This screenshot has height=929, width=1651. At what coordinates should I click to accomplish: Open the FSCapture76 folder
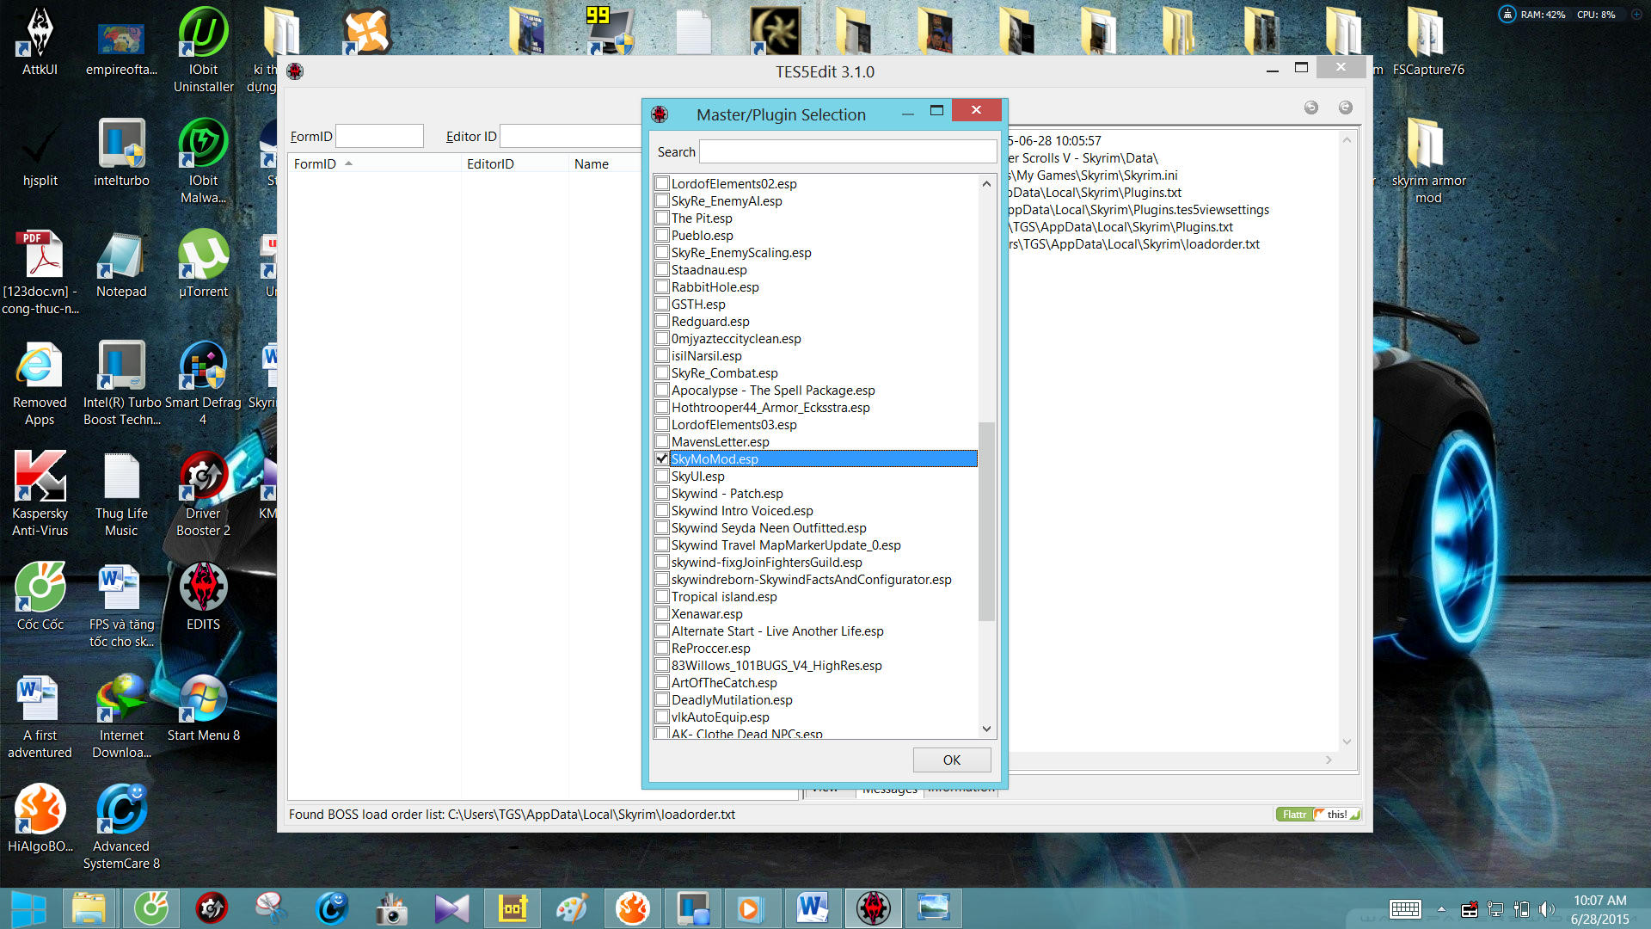point(1427,41)
